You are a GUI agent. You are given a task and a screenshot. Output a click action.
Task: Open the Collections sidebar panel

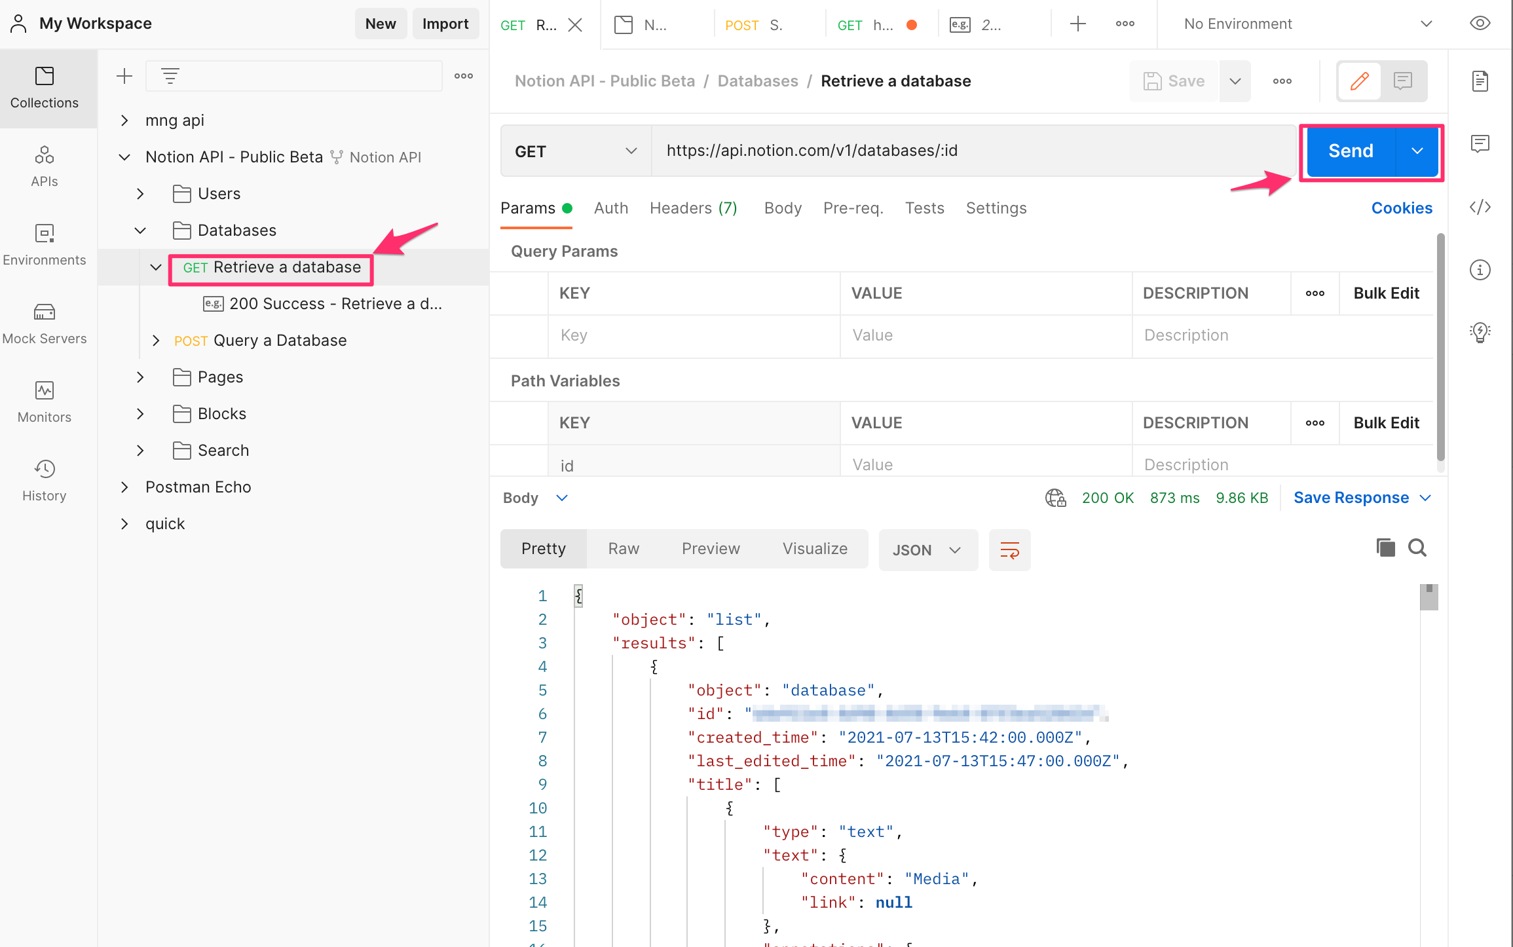44,88
